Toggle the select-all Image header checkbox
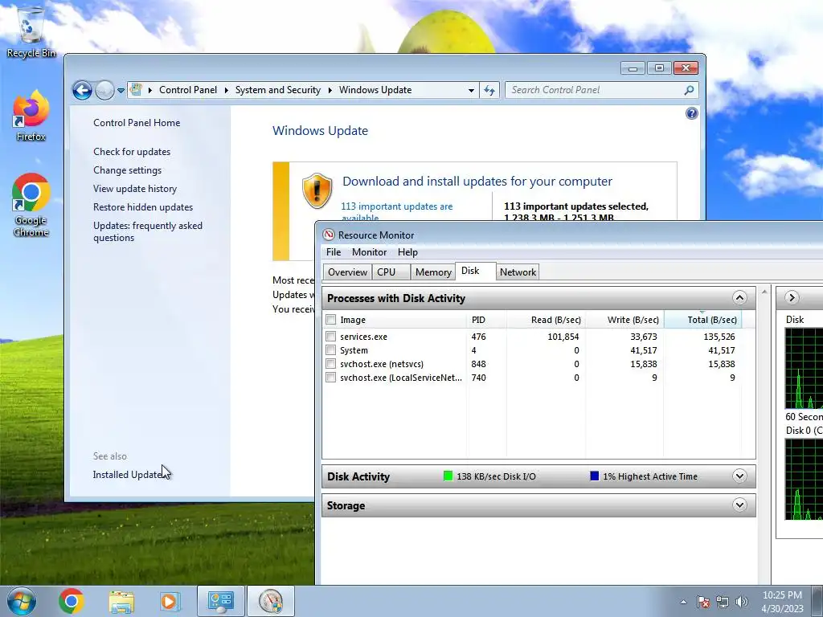823x617 pixels. (330, 320)
